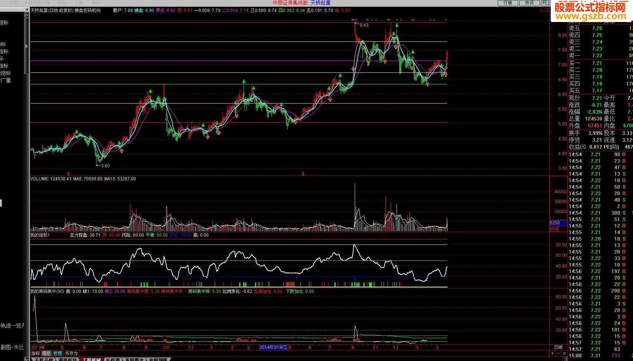Open the 工具 menu

tap(78, 3)
